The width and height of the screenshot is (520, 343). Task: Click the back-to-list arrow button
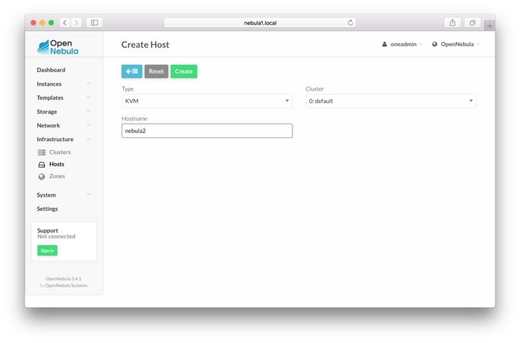pos(132,71)
